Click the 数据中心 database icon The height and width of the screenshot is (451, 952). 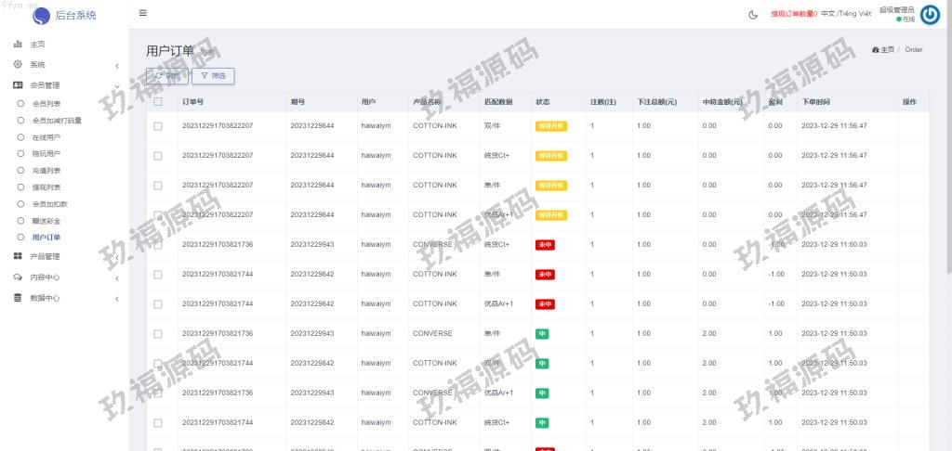pyautogui.click(x=18, y=298)
